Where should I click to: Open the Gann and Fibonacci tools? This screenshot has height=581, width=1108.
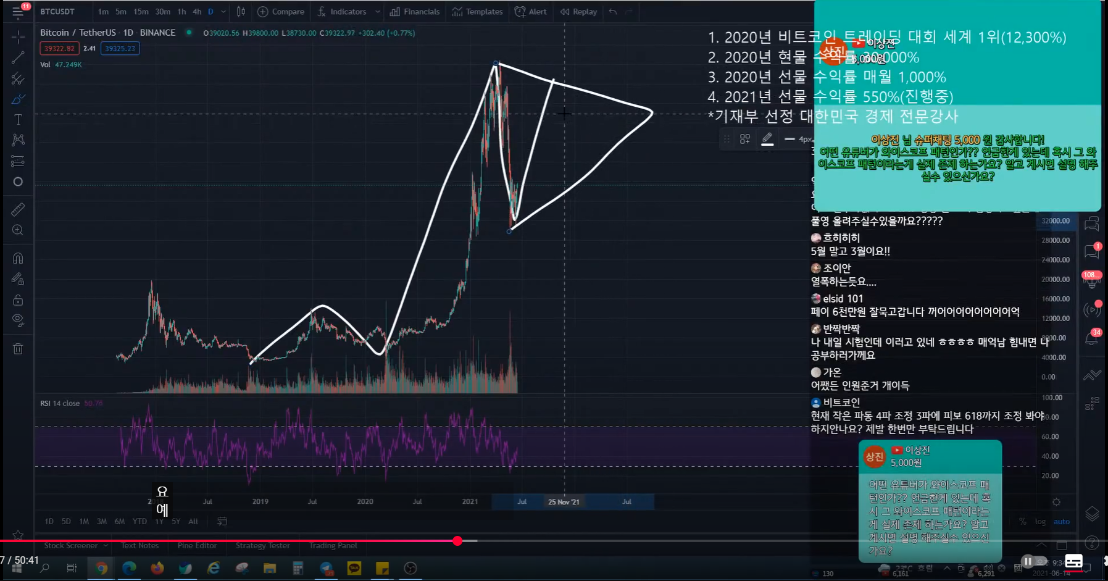(x=18, y=78)
